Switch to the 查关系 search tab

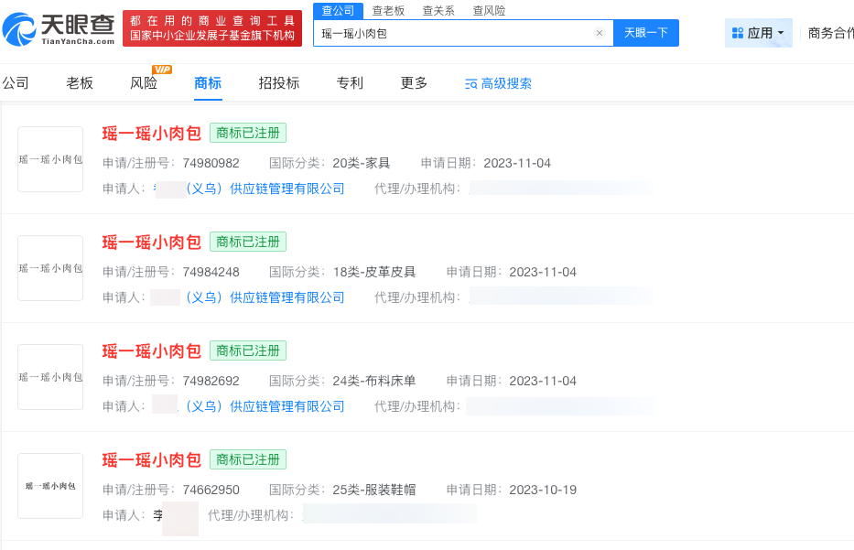tap(437, 11)
